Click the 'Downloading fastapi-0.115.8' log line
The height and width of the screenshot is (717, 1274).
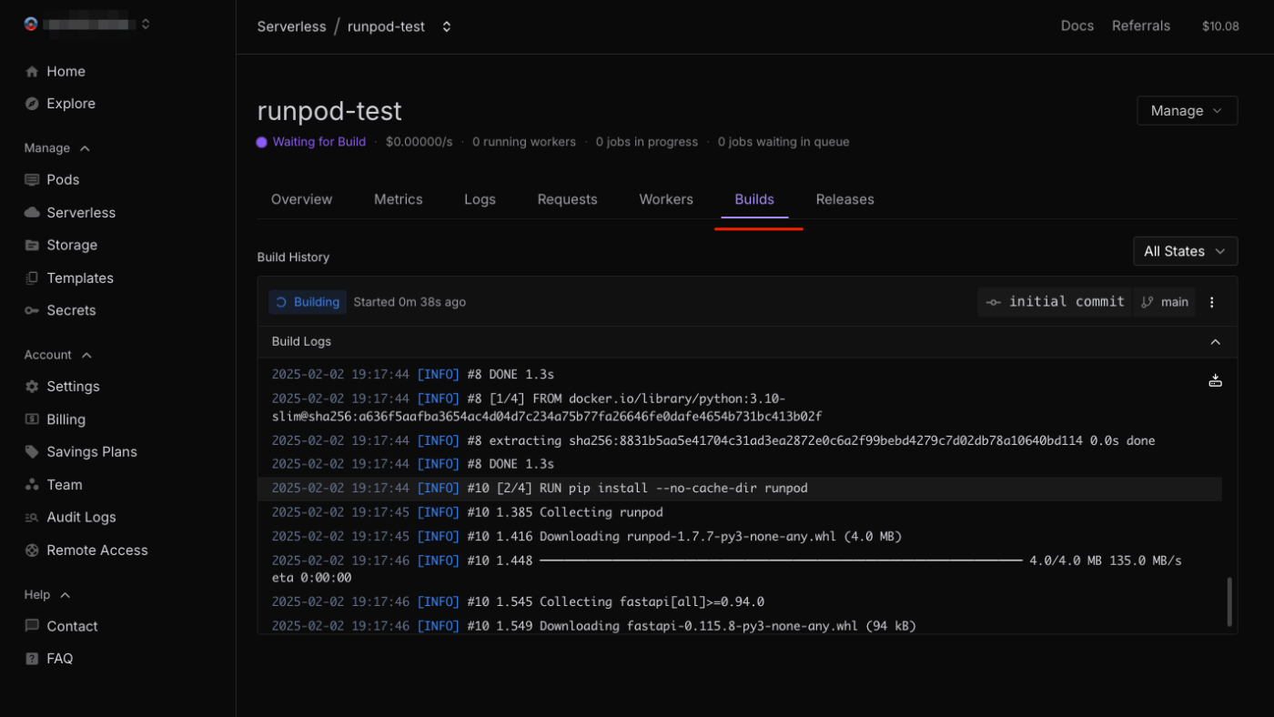[x=739, y=626]
